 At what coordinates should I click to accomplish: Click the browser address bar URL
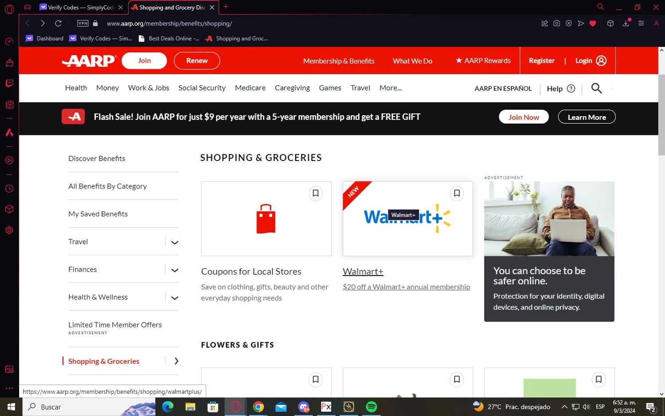[x=169, y=24]
